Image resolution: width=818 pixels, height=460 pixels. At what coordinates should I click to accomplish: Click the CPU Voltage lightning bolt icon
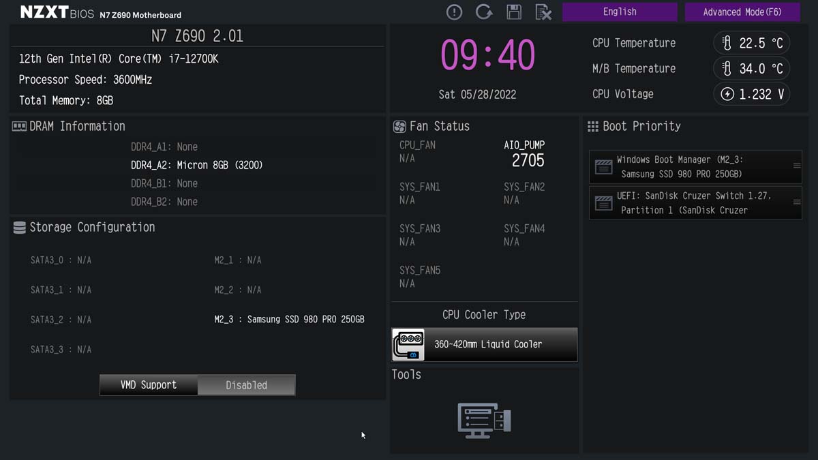727,94
